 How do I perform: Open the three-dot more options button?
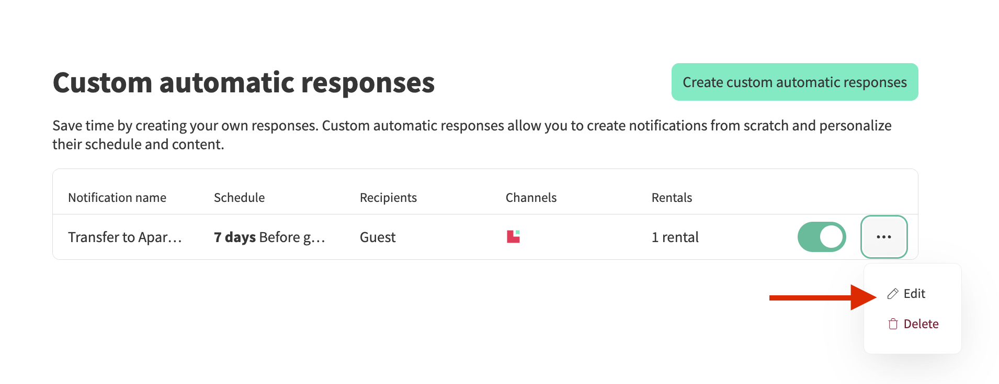(884, 237)
